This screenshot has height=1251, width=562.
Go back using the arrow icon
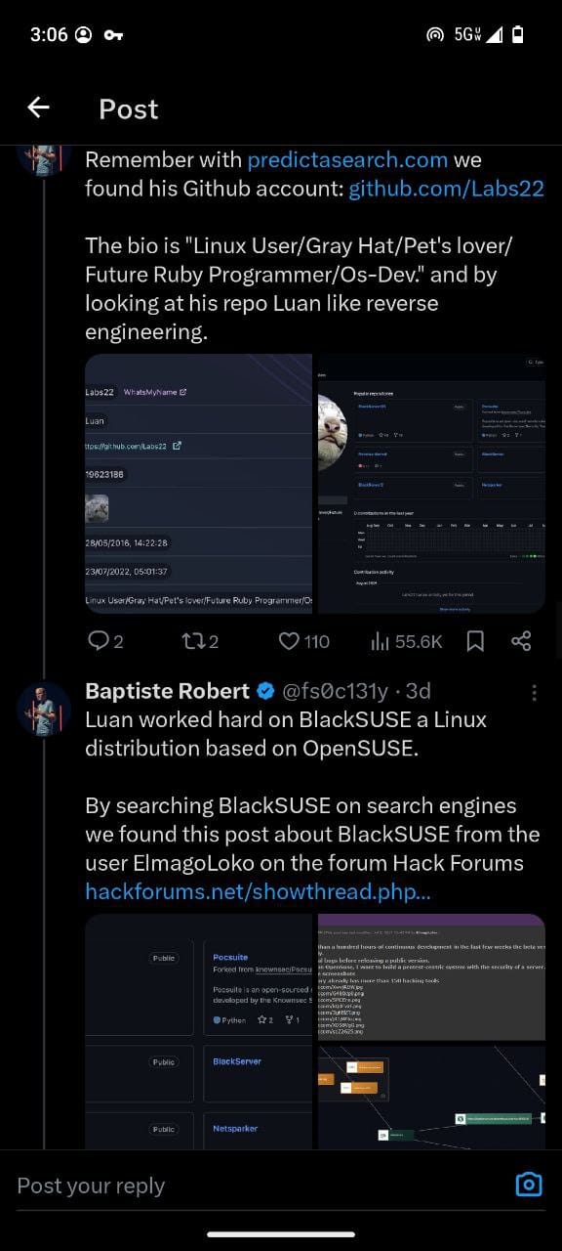click(38, 108)
